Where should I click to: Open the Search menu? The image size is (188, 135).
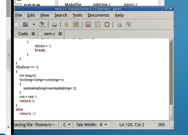tap(61, 15)
